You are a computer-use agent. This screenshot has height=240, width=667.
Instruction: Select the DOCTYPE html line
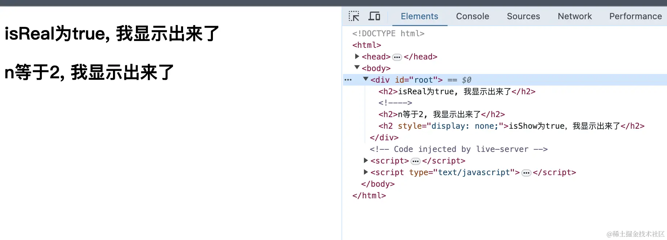388,33
